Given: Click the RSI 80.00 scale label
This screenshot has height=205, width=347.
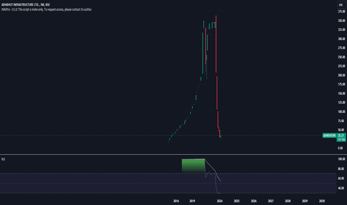Looking at the screenshot, I should pyautogui.click(x=341, y=169).
